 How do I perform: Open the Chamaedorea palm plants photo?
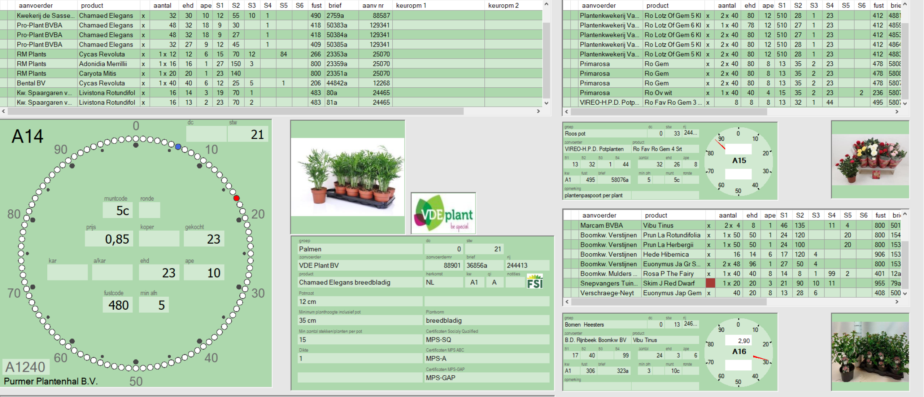pos(348,177)
